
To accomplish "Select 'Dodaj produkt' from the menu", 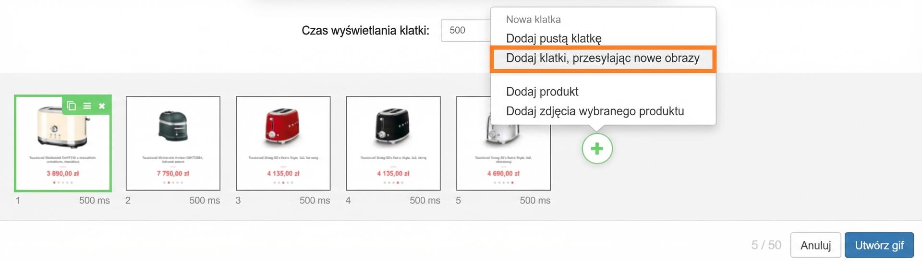I will pyautogui.click(x=542, y=92).
